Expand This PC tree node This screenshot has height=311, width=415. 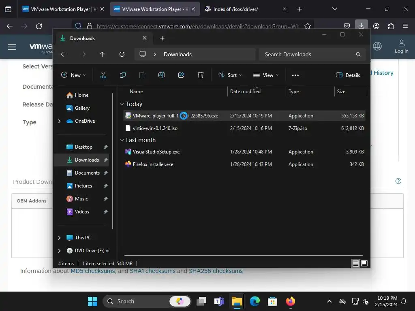(x=59, y=238)
